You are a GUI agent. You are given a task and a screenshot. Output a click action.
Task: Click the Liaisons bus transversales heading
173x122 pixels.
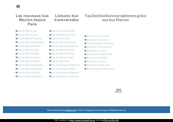[x=67, y=18]
